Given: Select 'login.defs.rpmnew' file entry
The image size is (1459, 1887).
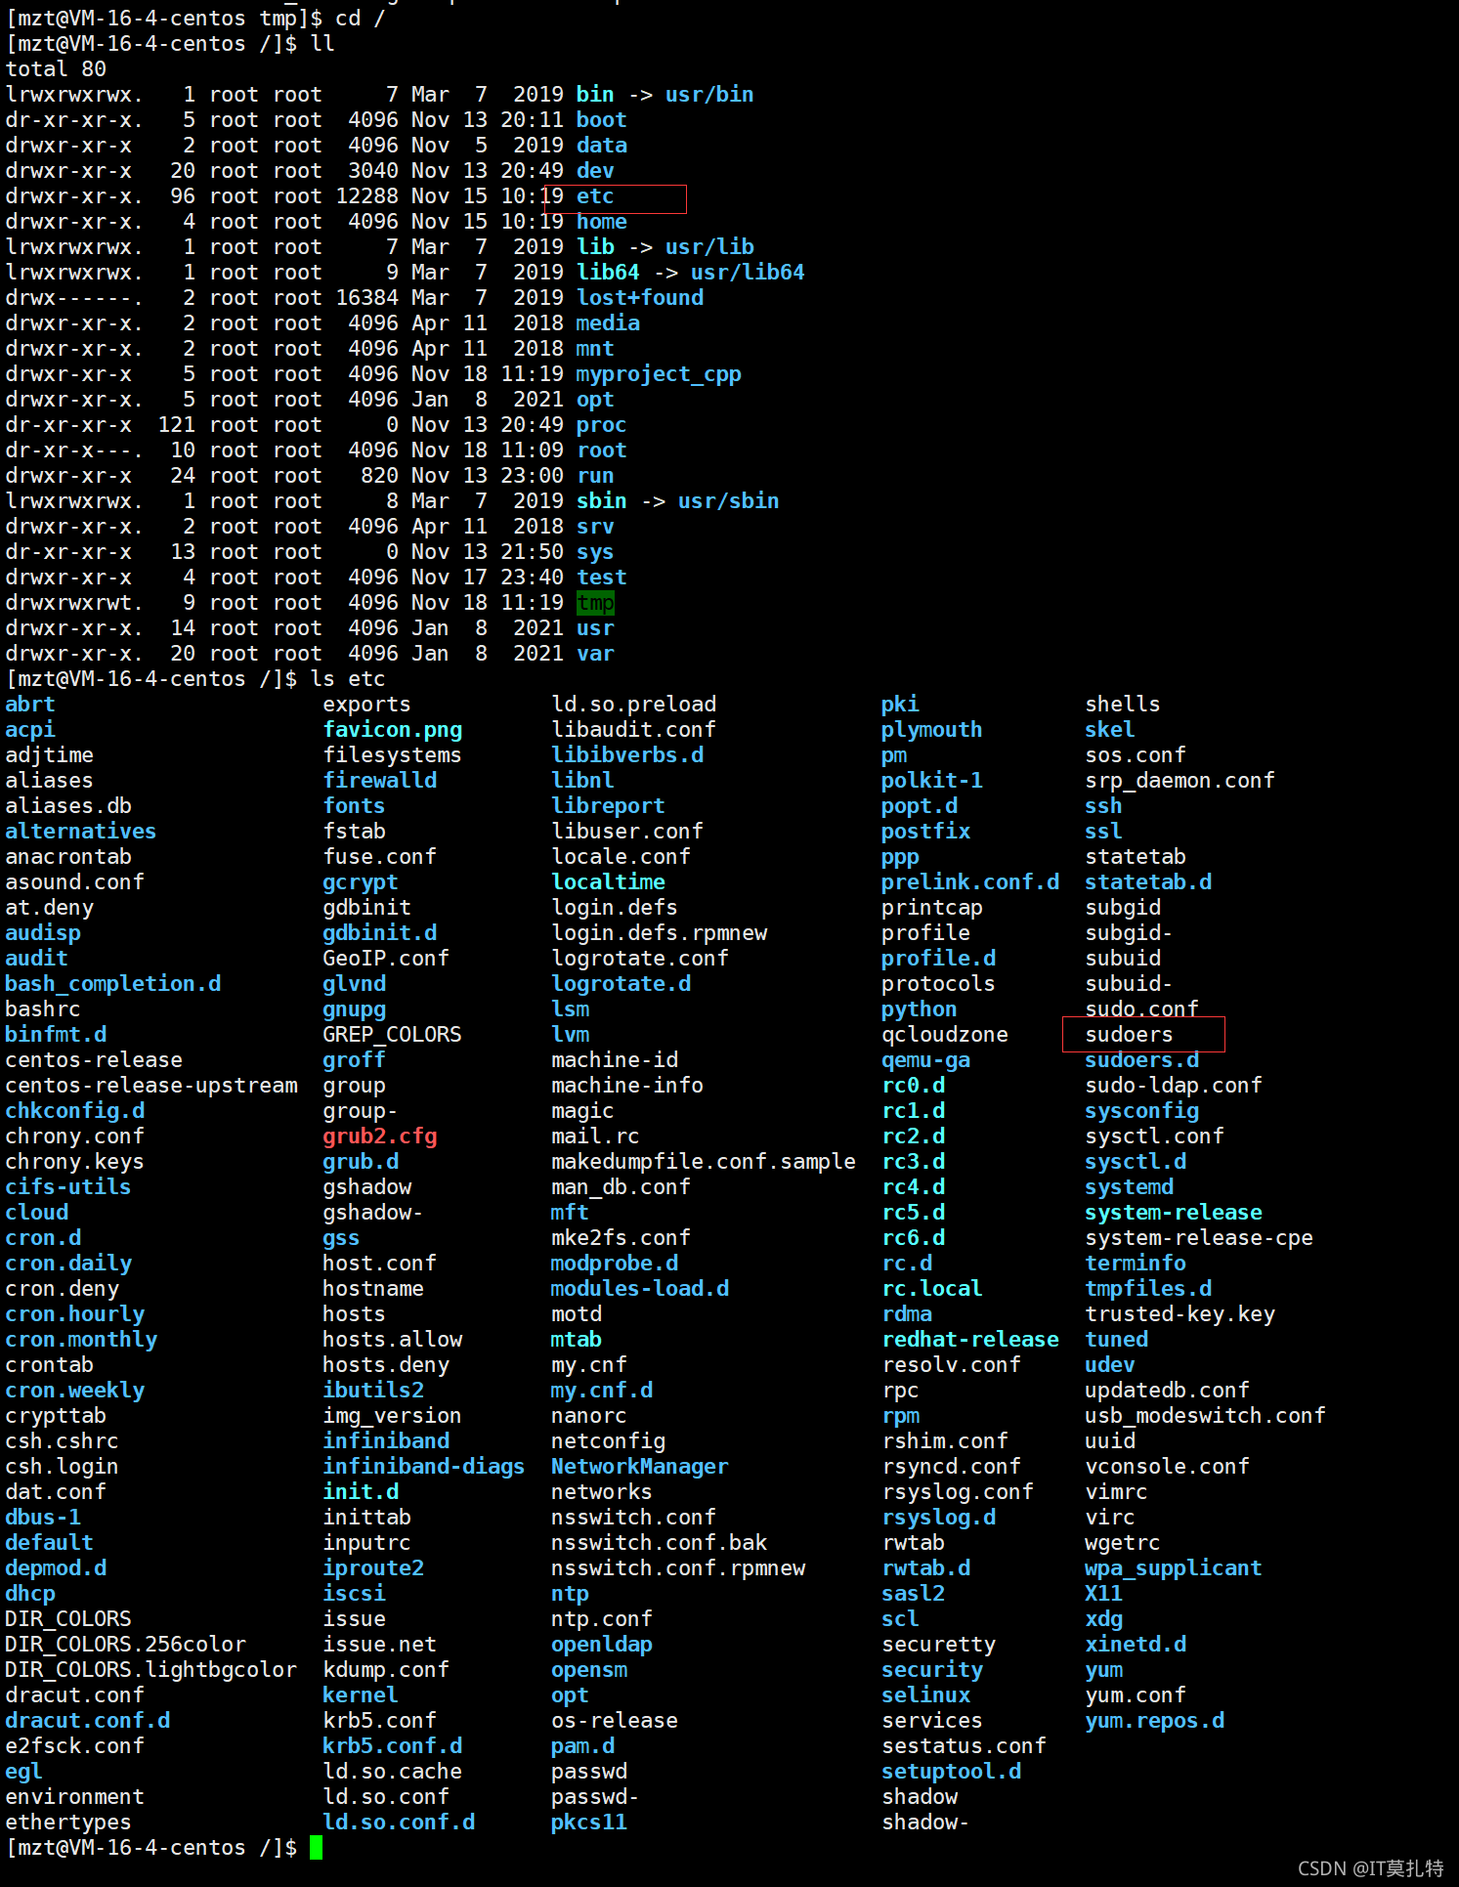Looking at the screenshot, I should coord(659,933).
